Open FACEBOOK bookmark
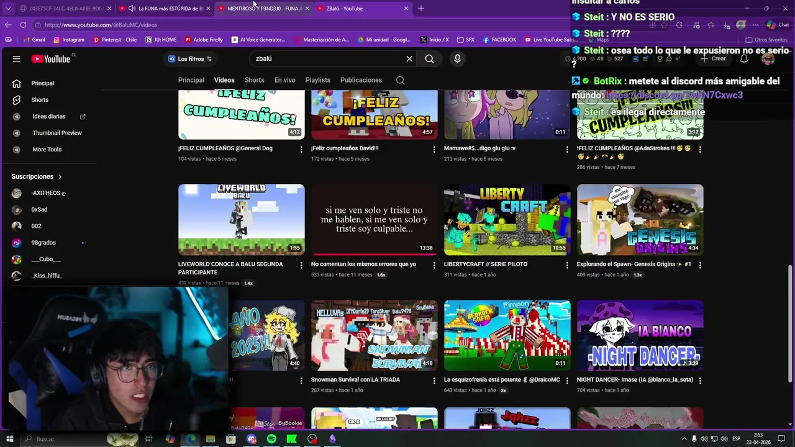 [499, 40]
